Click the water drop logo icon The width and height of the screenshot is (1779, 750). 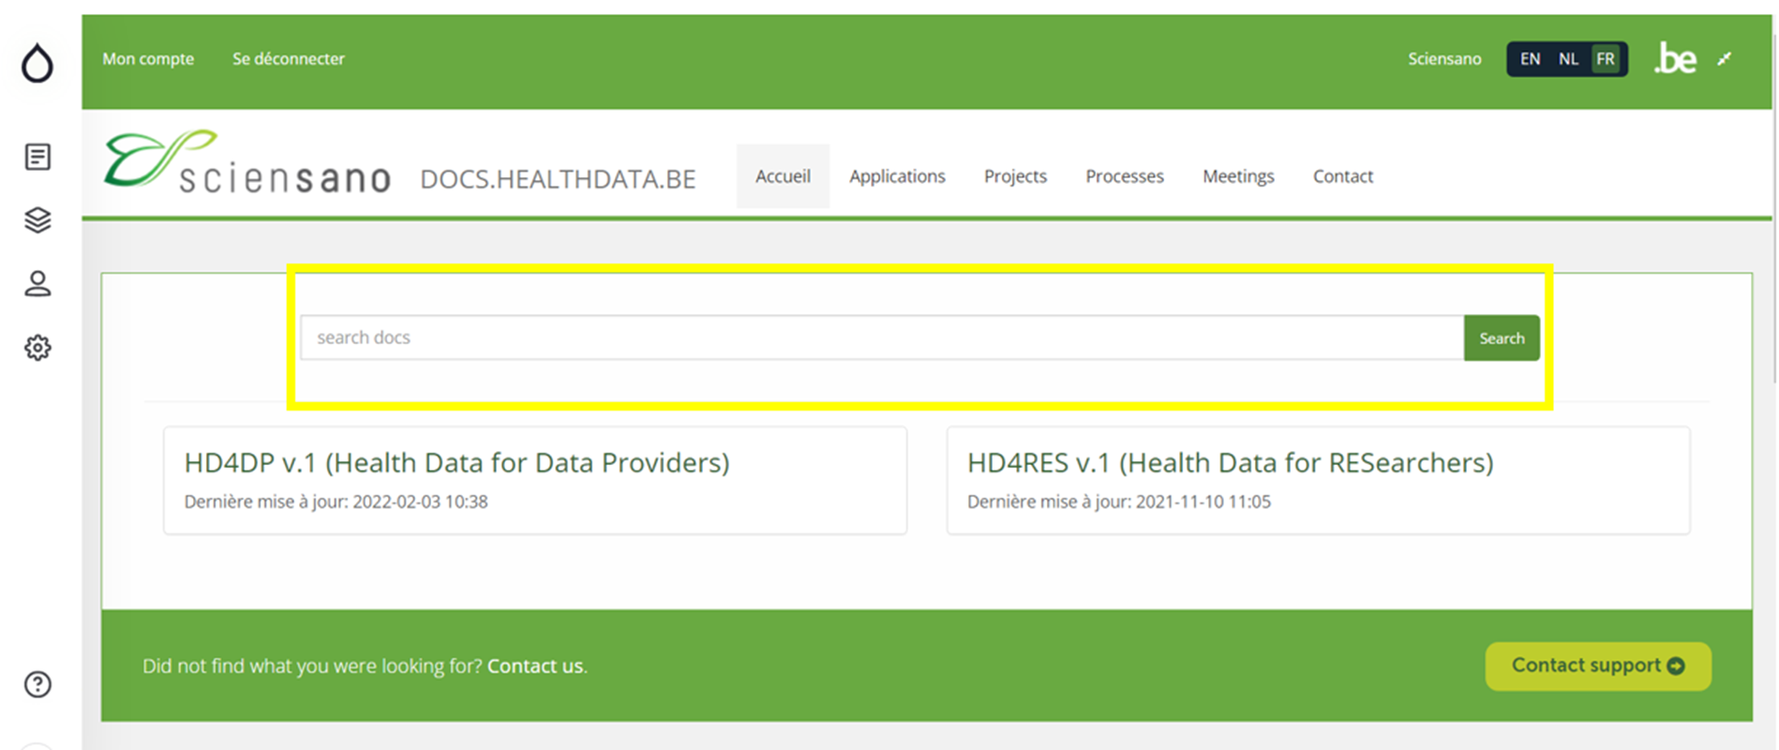(37, 64)
